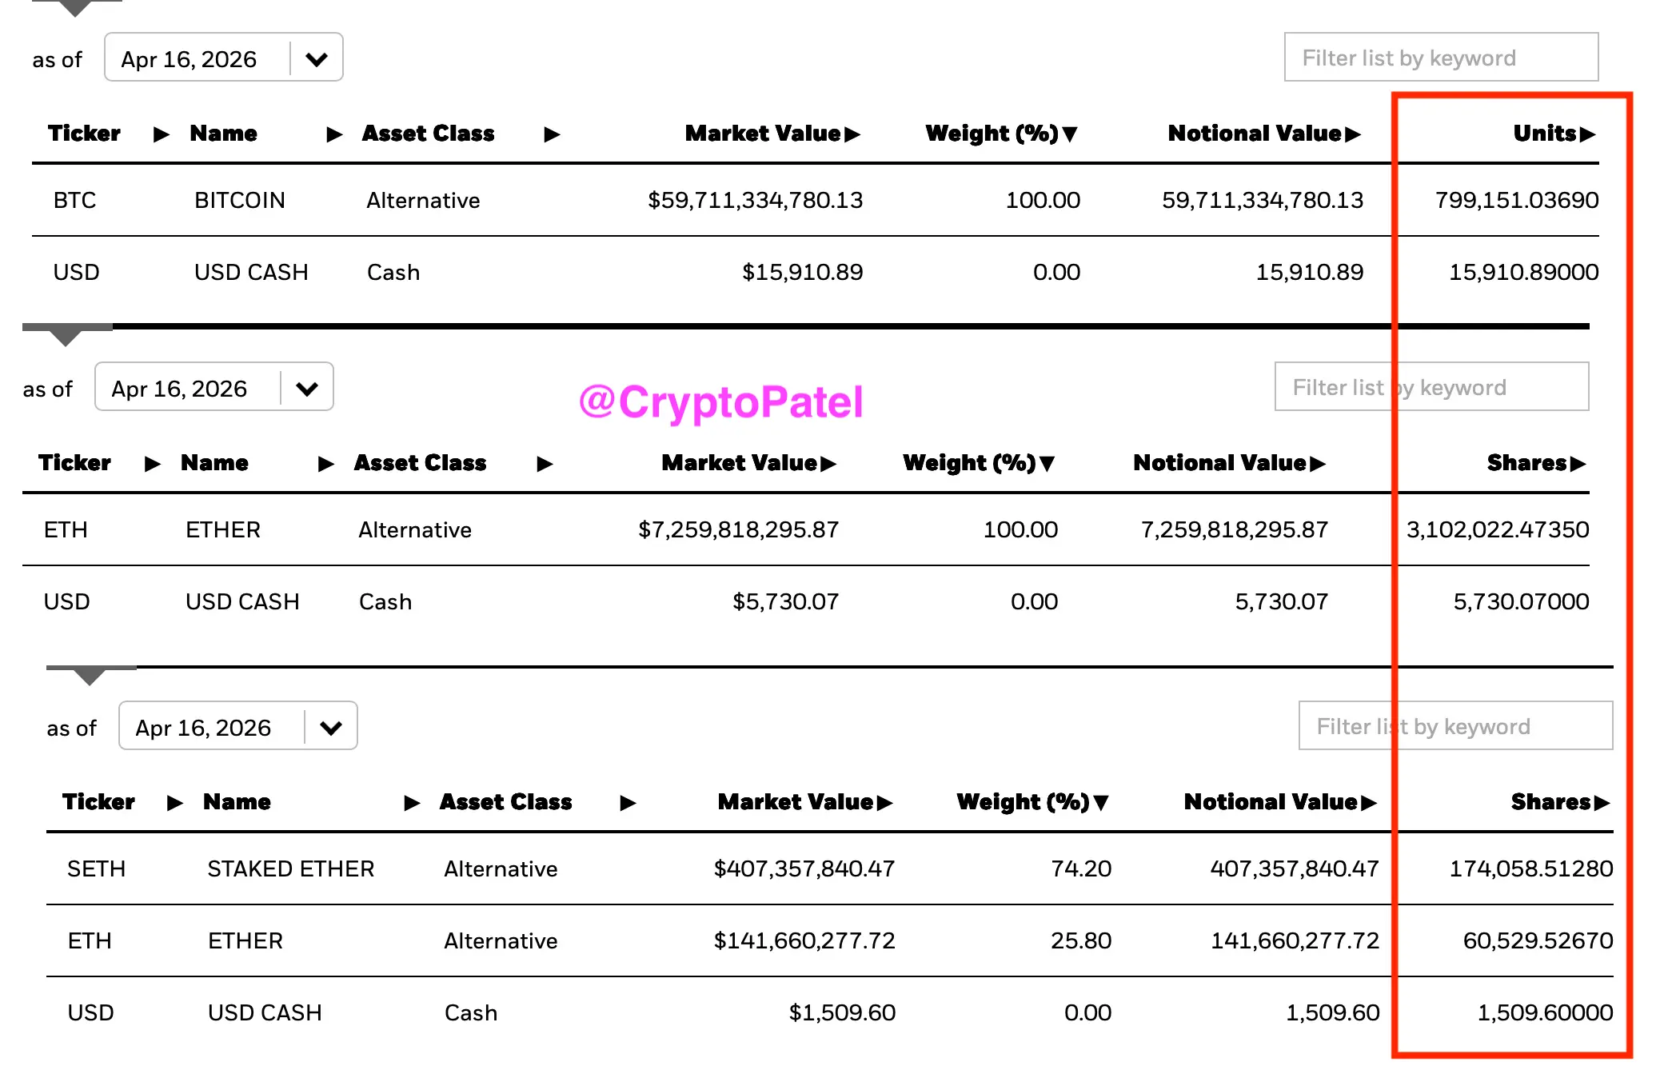Sort Ether table by Shares column
Image resolution: width=1660 pixels, height=1070 pixels.
[x=1536, y=463]
